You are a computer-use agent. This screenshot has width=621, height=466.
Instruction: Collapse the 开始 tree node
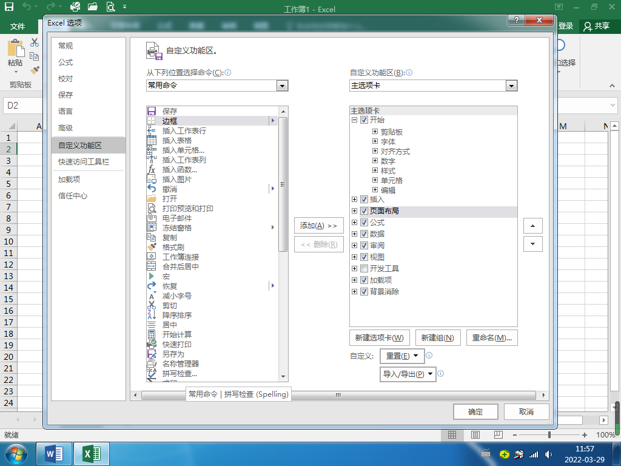click(354, 120)
